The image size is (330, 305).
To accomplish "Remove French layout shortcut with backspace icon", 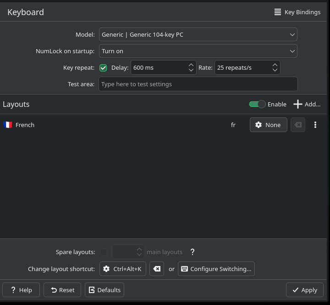I will [298, 125].
